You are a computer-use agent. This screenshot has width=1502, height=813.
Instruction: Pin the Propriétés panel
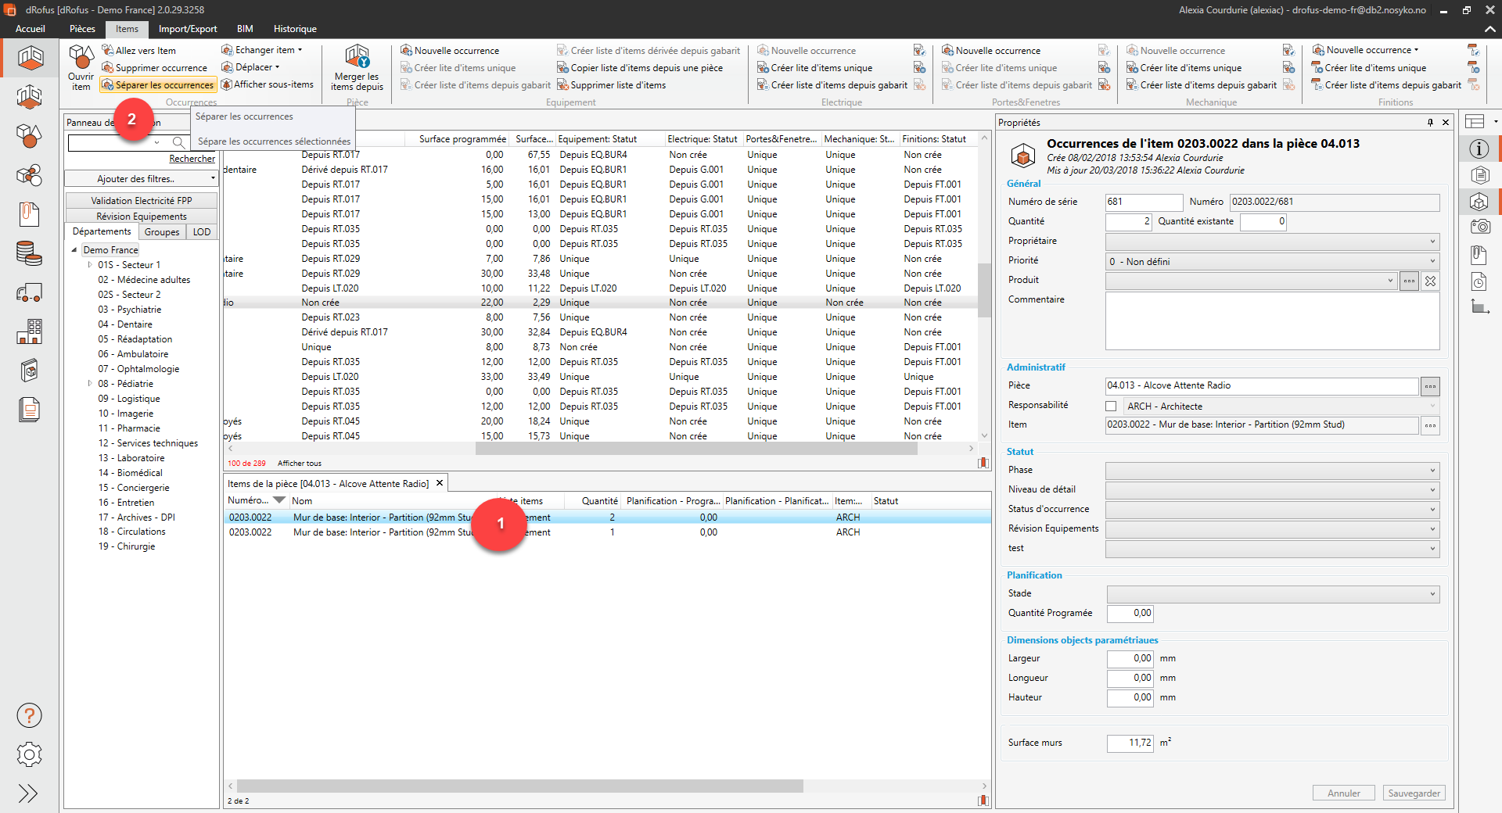click(1430, 123)
